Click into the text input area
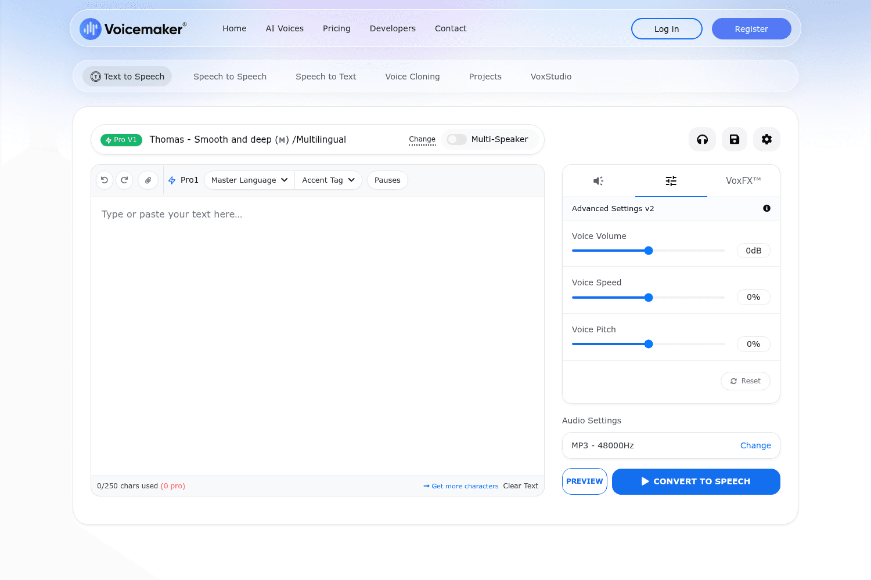 pos(318,336)
